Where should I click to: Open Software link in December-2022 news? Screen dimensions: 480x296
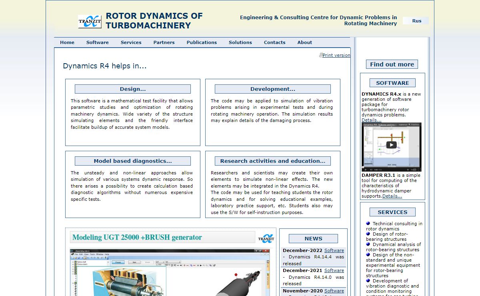pos(334,250)
